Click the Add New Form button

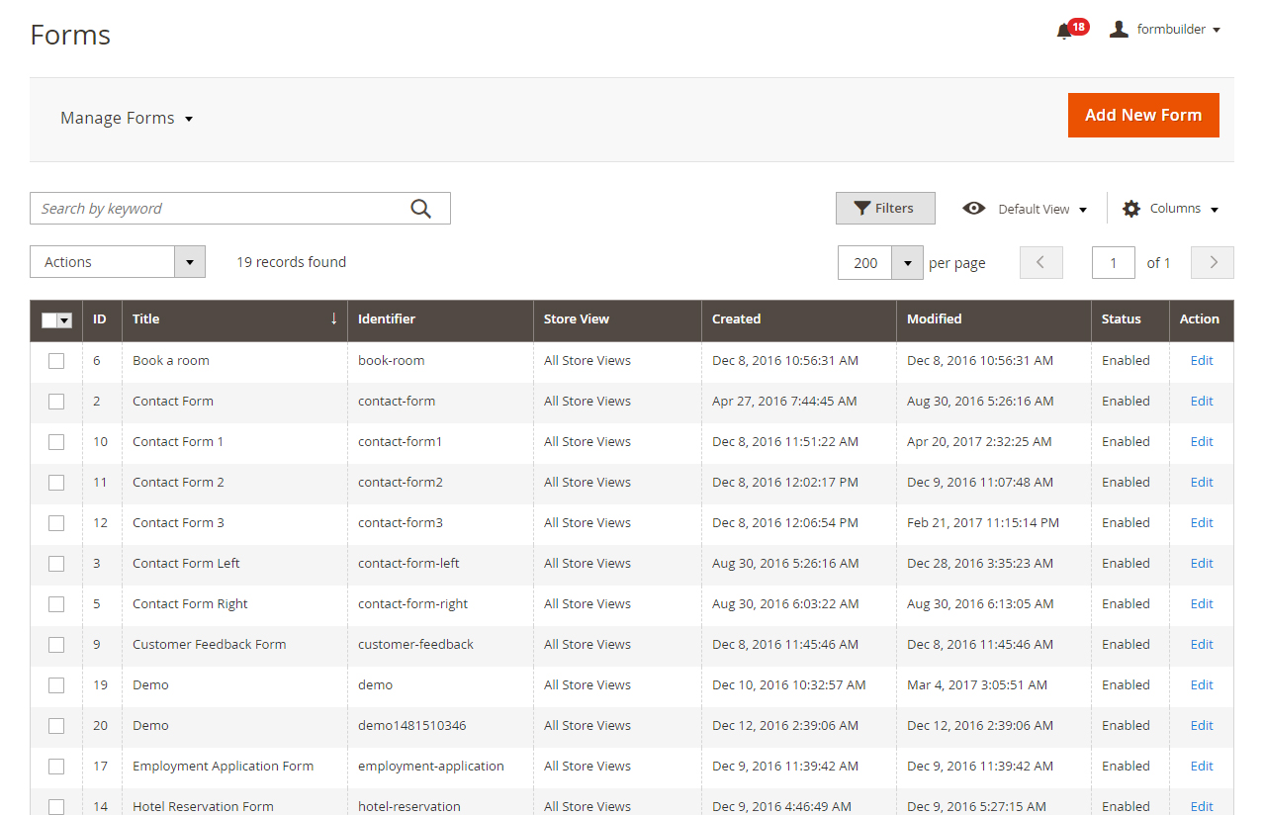[1142, 116]
